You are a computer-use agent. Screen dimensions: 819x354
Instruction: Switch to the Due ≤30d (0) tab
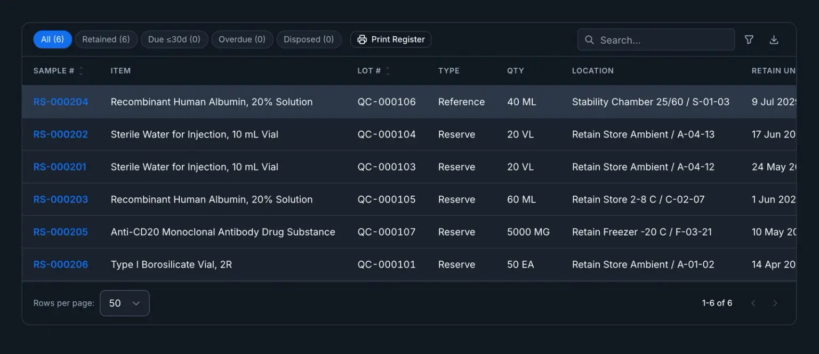[x=174, y=39]
